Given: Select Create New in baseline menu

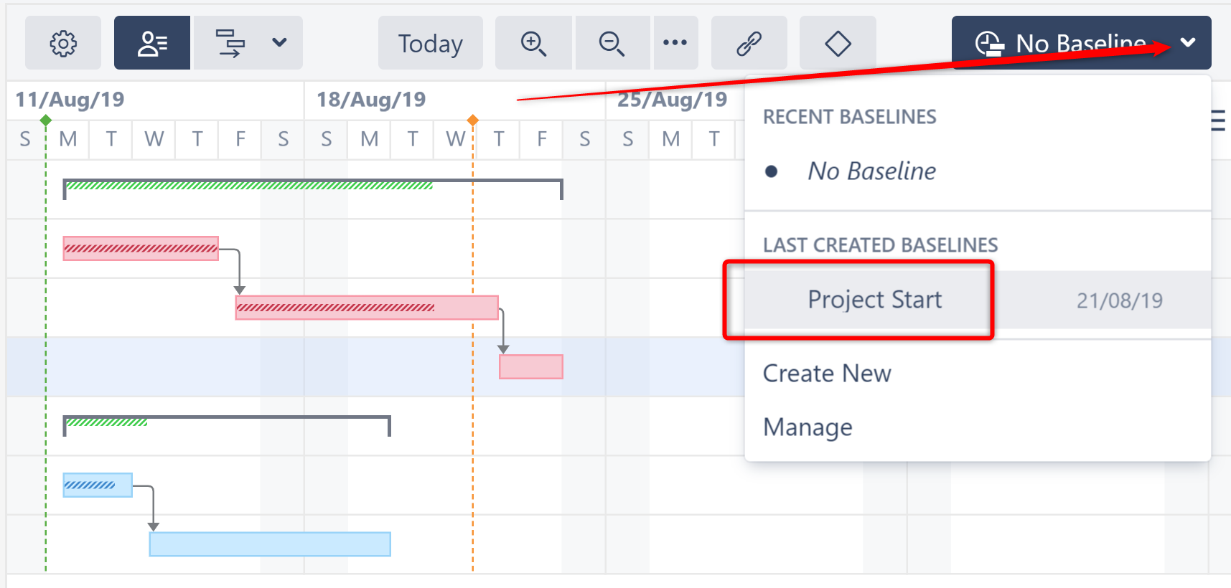Looking at the screenshot, I should [827, 374].
